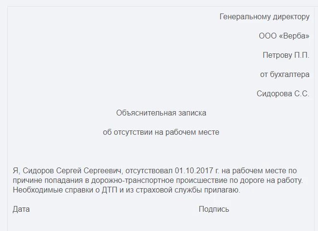Click the 'Подпись' signature label
The height and width of the screenshot is (231, 318).
click(214, 209)
